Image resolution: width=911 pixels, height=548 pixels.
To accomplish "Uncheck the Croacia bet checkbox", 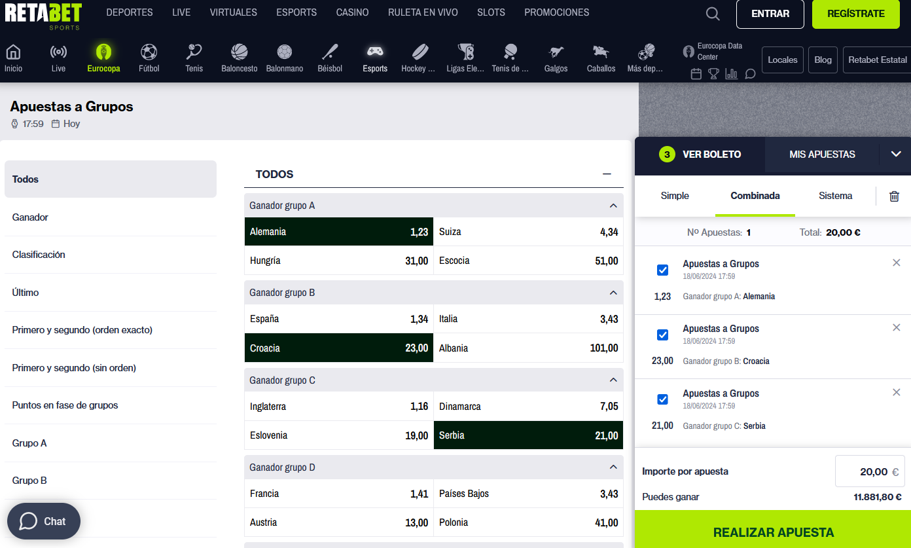I will click(662, 335).
